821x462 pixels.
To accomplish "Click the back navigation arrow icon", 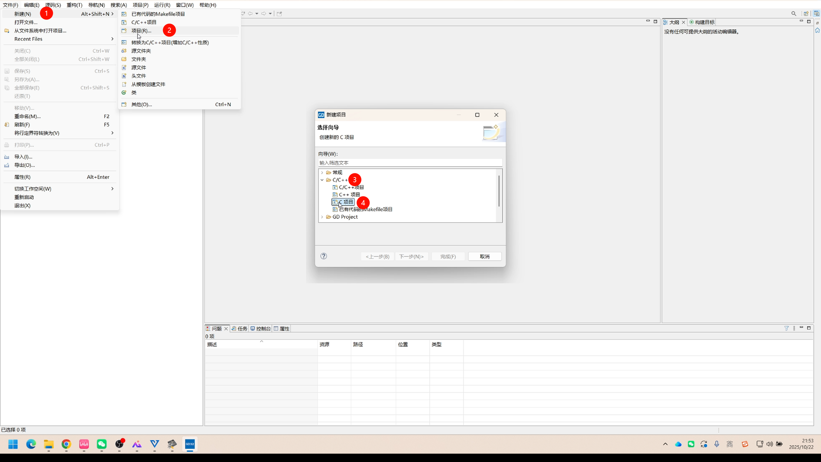I will pyautogui.click(x=250, y=13).
